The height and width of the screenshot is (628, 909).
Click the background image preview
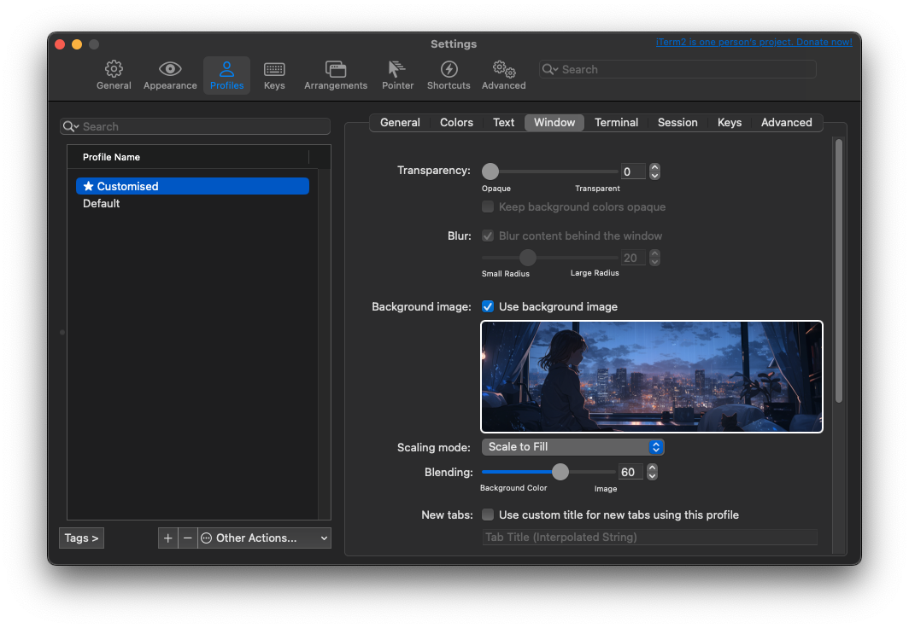(652, 376)
